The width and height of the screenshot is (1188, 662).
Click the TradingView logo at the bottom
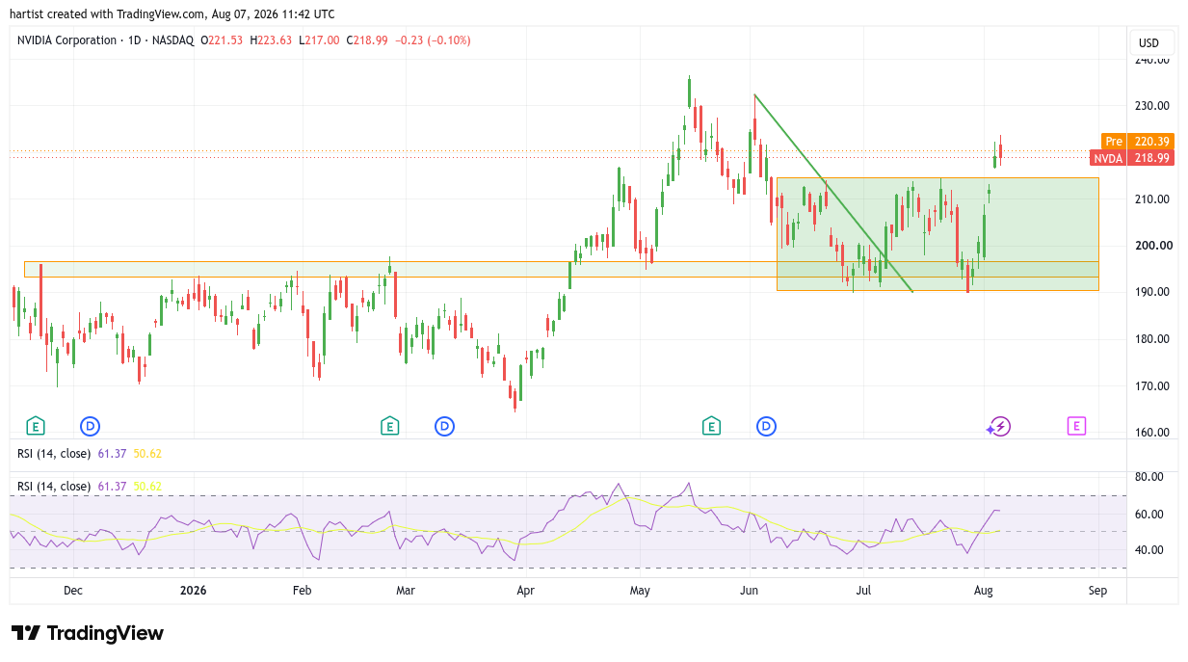click(x=88, y=633)
